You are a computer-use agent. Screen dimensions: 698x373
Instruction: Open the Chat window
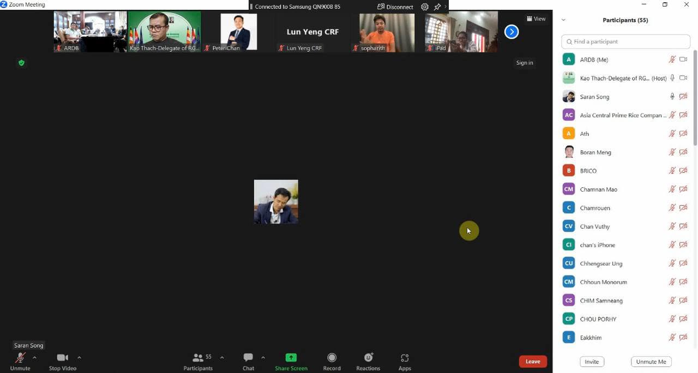pos(248,361)
